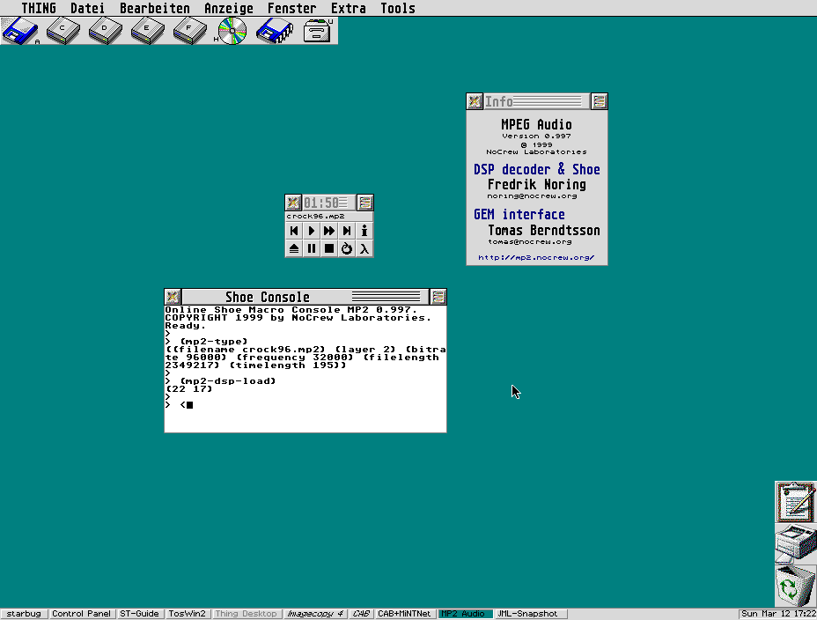
Task: Fast-forward the current MP2 track
Action: 329,231
